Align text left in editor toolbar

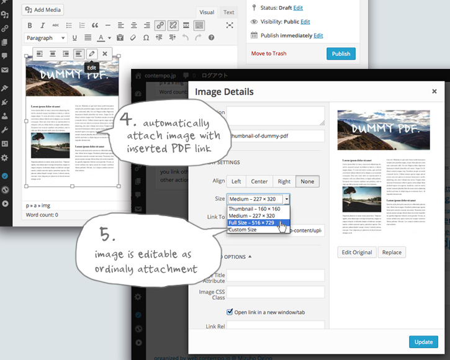coord(121,25)
